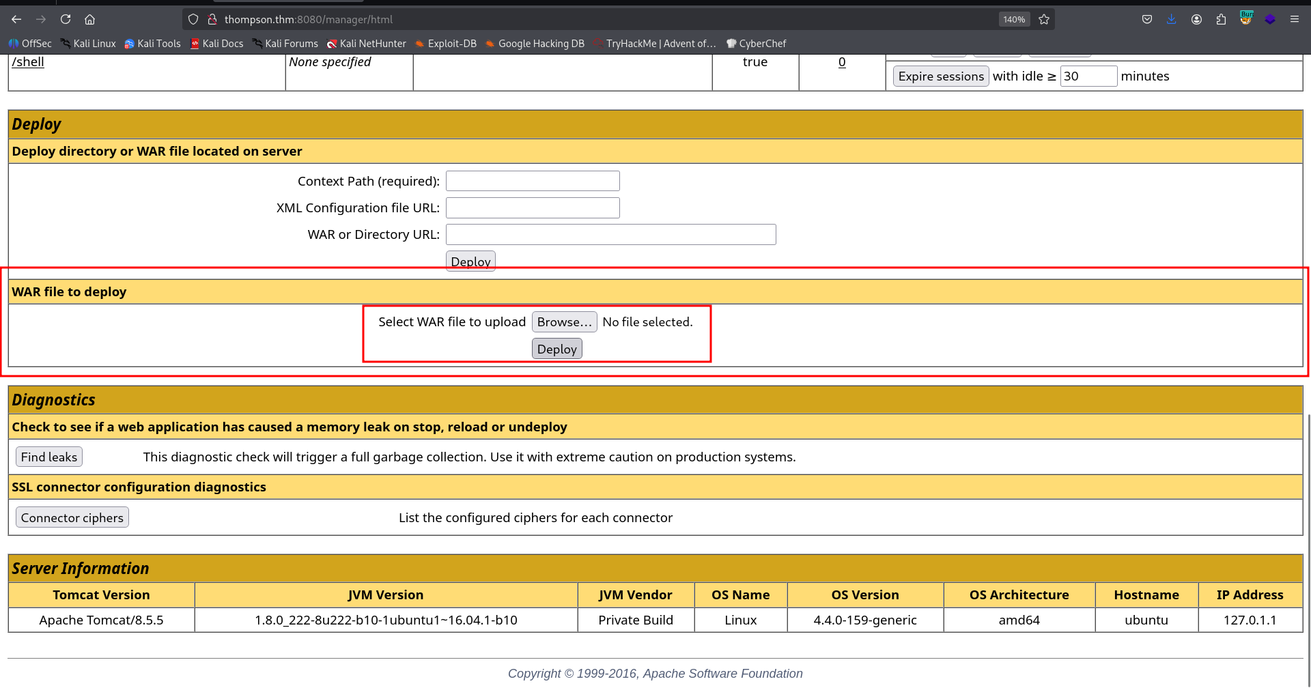
Task: Open the /shell application link
Action: [28, 62]
